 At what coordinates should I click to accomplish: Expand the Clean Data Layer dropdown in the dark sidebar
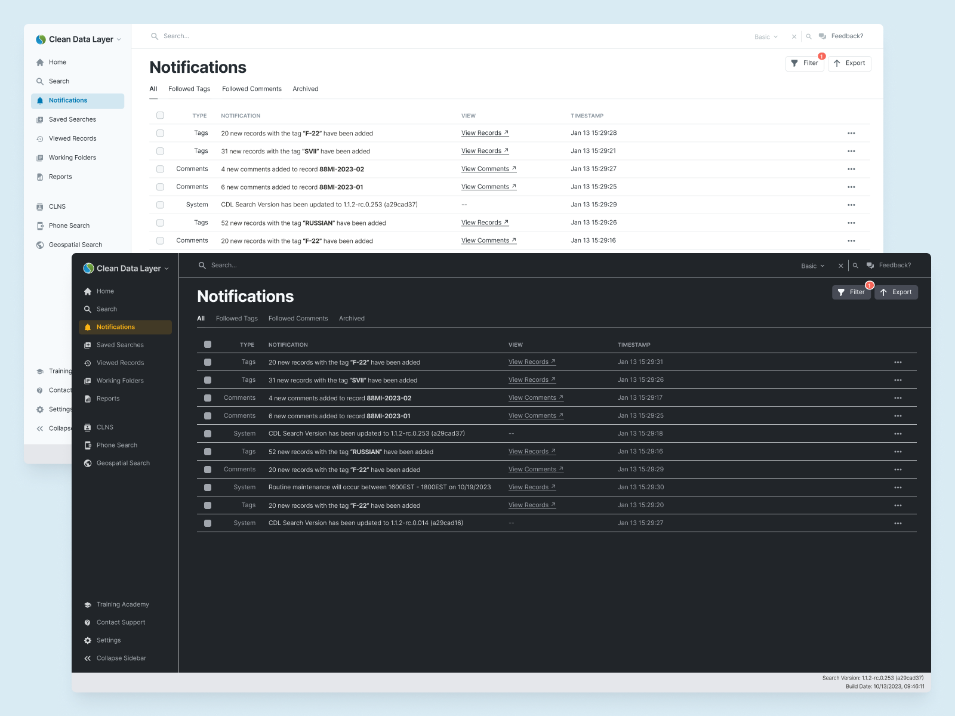point(167,268)
